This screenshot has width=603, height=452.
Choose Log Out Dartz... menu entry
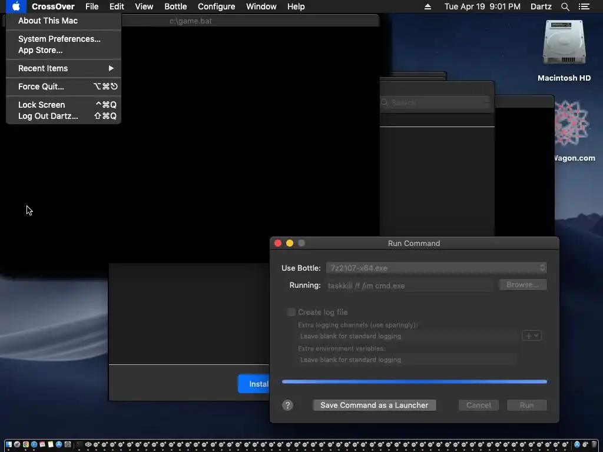(x=64, y=116)
